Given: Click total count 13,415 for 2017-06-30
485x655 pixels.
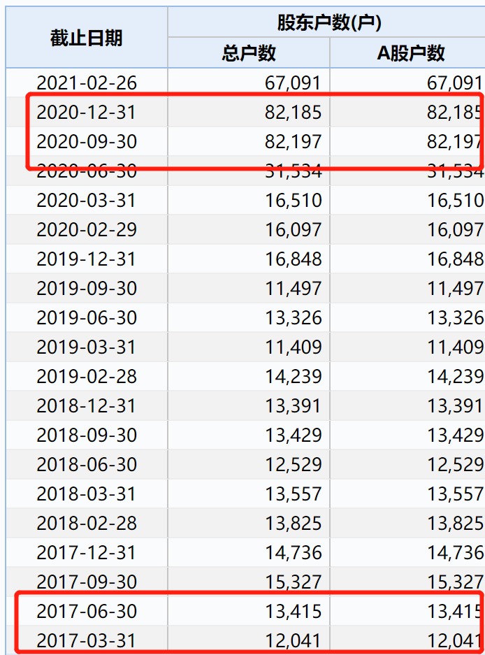Looking at the screenshot, I should coord(294,611).
